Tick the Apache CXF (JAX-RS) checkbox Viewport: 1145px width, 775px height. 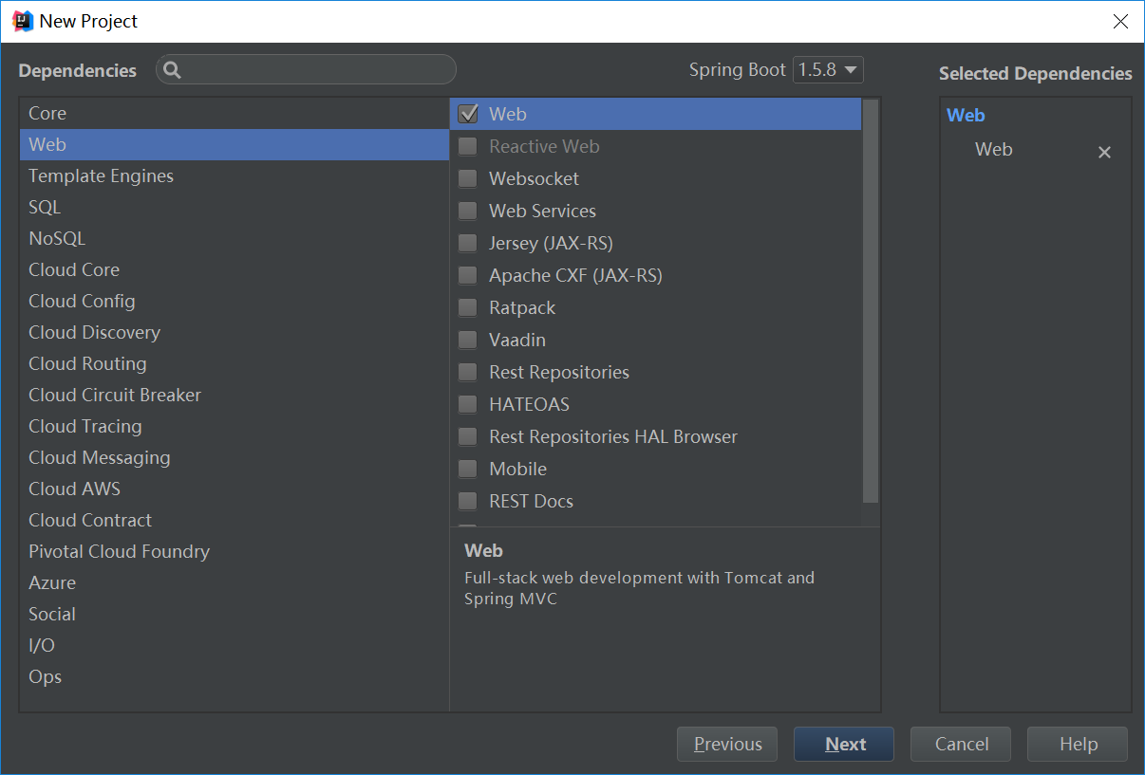tap(468, 275)
